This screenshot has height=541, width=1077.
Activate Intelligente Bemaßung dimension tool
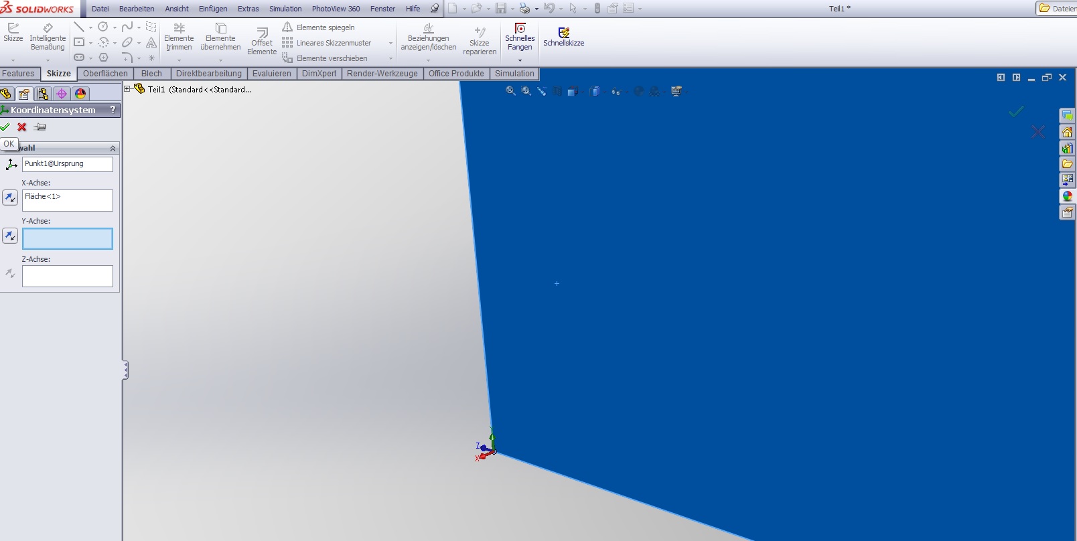tap(48, 37)
